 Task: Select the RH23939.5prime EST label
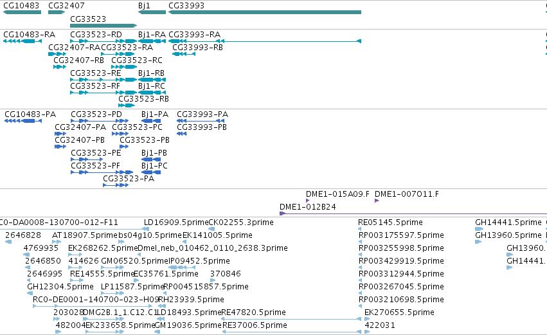click(191, 300)
